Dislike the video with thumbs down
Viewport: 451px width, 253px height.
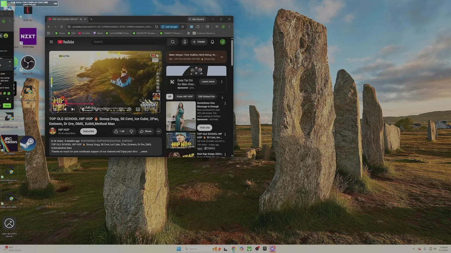131,131
